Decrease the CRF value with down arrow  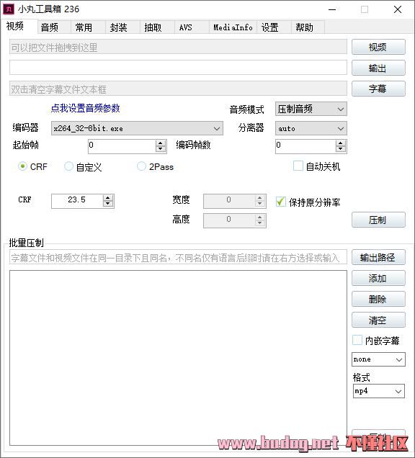[x=108, y=204]
